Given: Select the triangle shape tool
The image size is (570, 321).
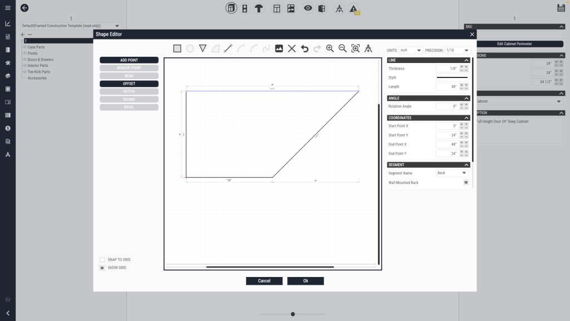Looking at the screenshot, I should tap(203, 48).
